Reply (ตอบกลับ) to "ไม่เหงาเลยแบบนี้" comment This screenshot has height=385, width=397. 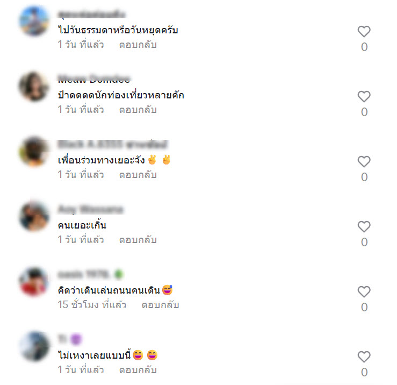(x=138, y=370)
